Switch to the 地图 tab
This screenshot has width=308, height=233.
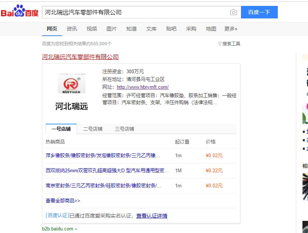click(211, 29)
